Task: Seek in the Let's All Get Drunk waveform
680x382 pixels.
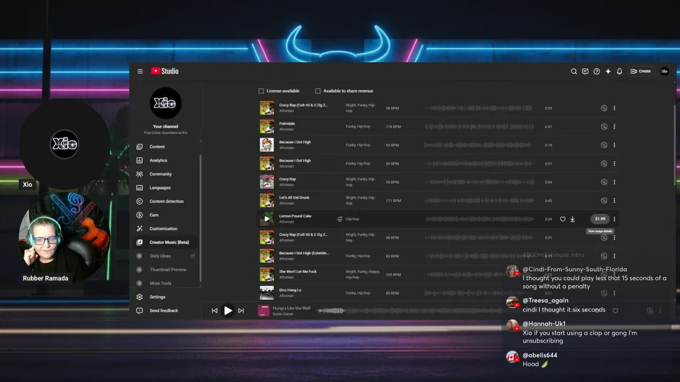Action: [480, 201]
